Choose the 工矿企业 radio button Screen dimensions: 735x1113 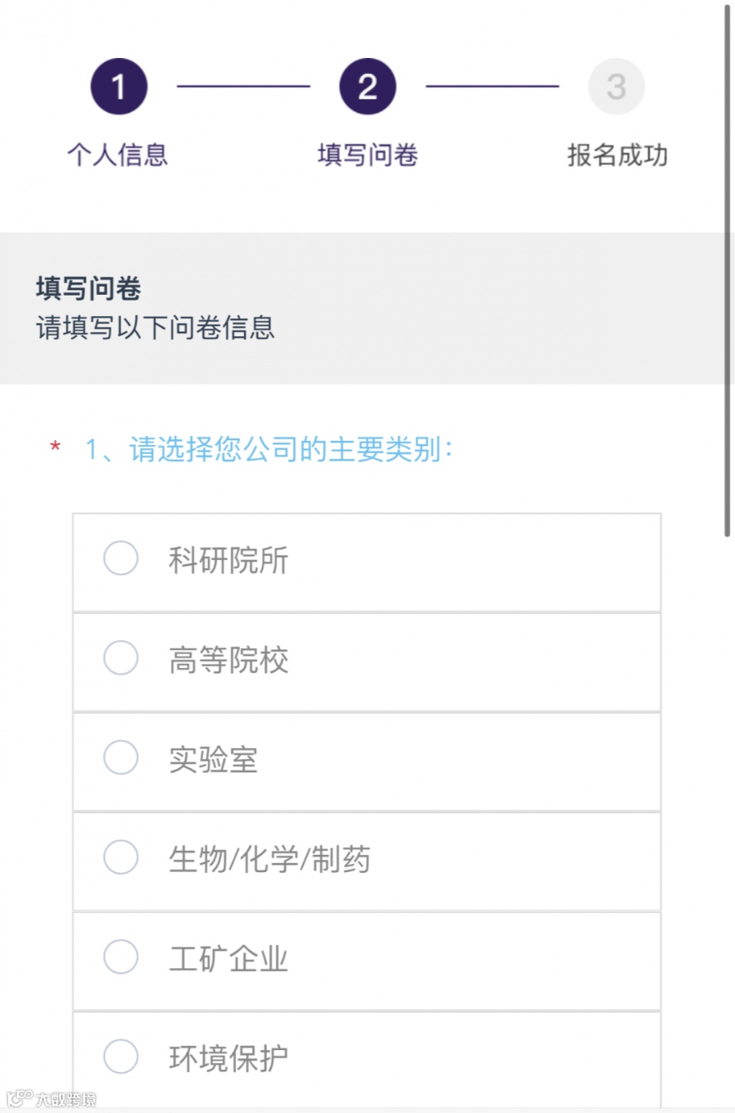121,957
